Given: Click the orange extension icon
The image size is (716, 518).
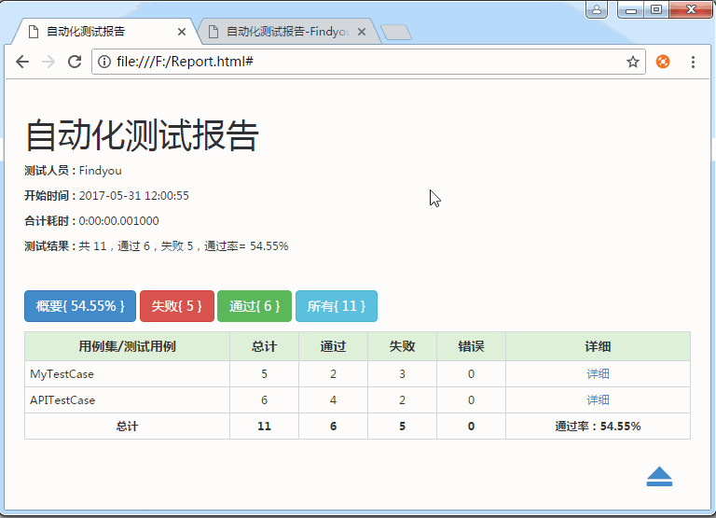Looking at the screenshot, I should pos(663,62).
